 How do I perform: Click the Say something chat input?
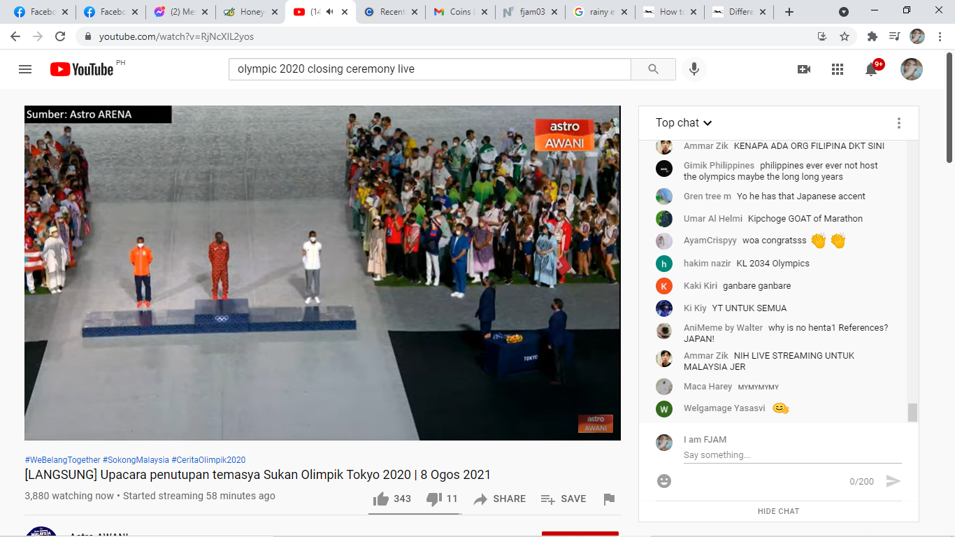pyautogui.click(x=792, y=455)
